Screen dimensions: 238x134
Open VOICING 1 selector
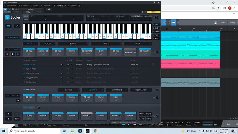point(93,90)
